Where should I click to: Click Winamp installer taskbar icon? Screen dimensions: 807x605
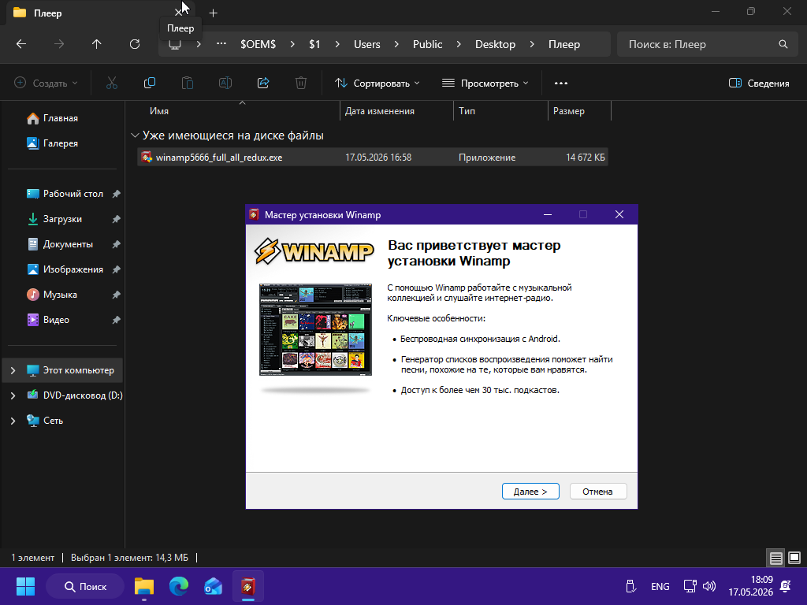(248, 586)
